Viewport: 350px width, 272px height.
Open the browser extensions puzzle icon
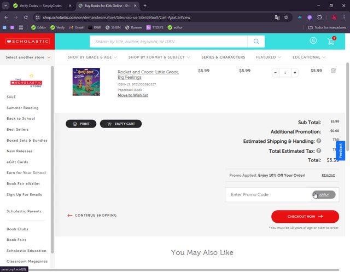pos(319,18)
